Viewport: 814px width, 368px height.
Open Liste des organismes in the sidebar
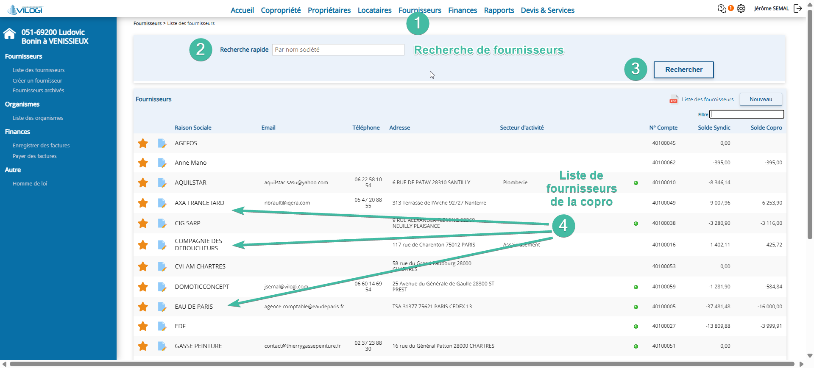click(38, 118)
